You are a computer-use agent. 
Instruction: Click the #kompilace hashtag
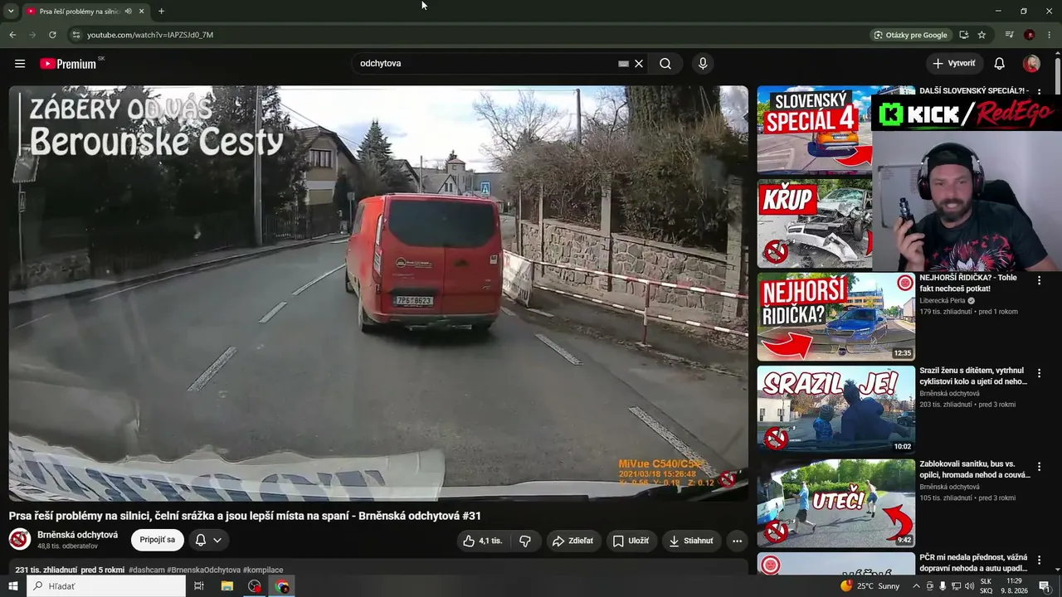coord(263,570)
